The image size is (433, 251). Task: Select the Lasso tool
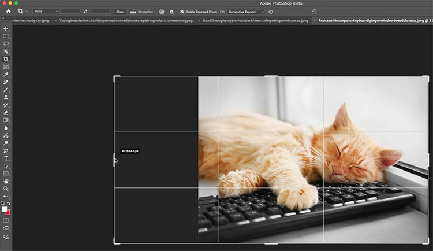pos(6,44)
